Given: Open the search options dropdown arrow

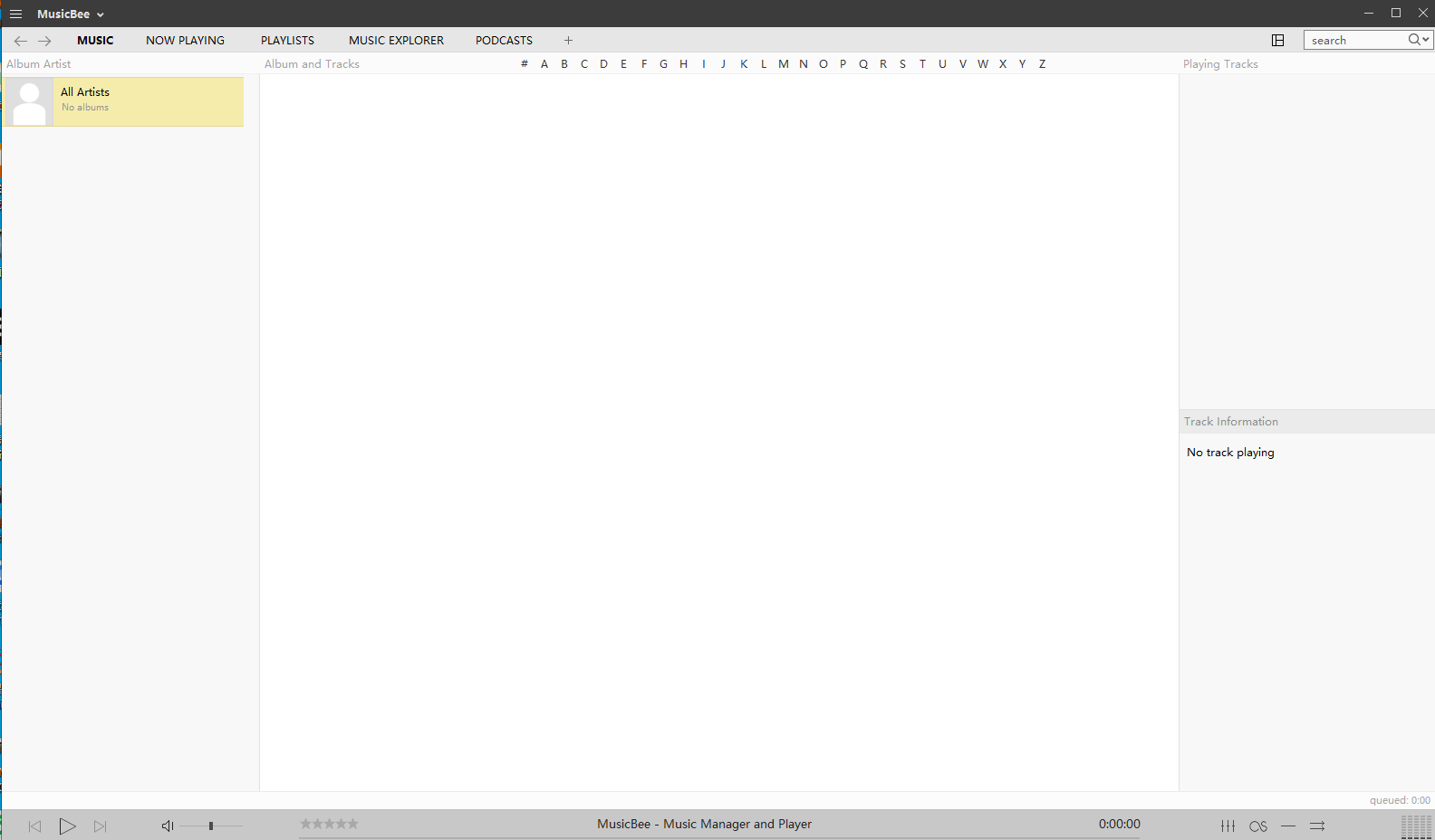Looking at the screenshot, I should pos(1426,40).
